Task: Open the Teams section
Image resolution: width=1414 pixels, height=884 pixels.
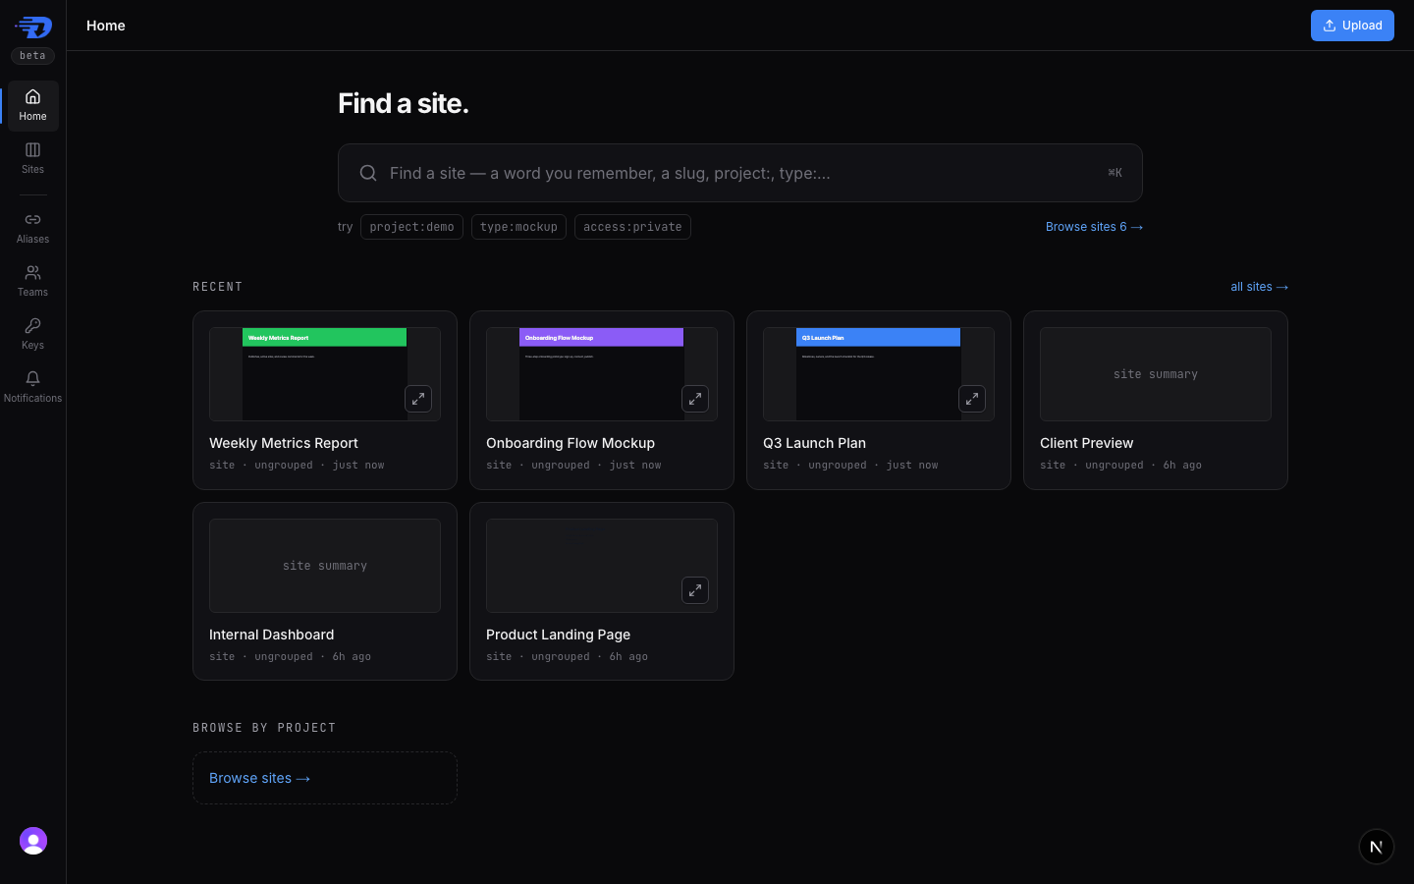Action: 32,281
